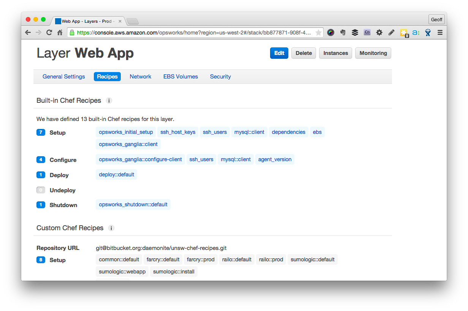Image resolution: width=468 pixels, height=311 pixels.
Task: Open the Monitoring button
Action: pos(373,53)
